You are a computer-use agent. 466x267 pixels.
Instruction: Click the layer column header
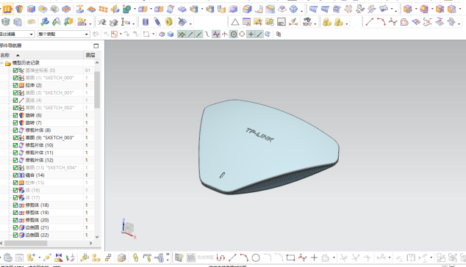(90, 55)
